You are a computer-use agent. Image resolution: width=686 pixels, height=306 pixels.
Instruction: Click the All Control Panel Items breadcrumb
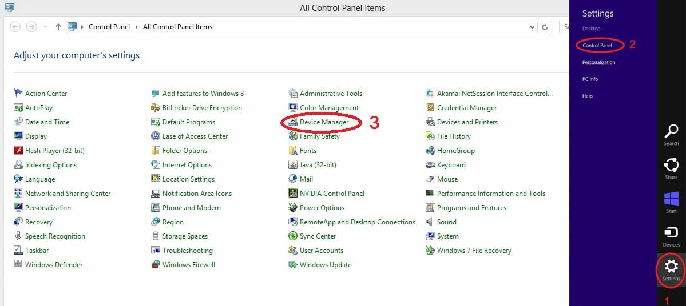[x=177, y=27]
